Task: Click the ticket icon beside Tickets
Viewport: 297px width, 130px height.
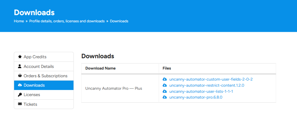Action: tap(20, 104)
